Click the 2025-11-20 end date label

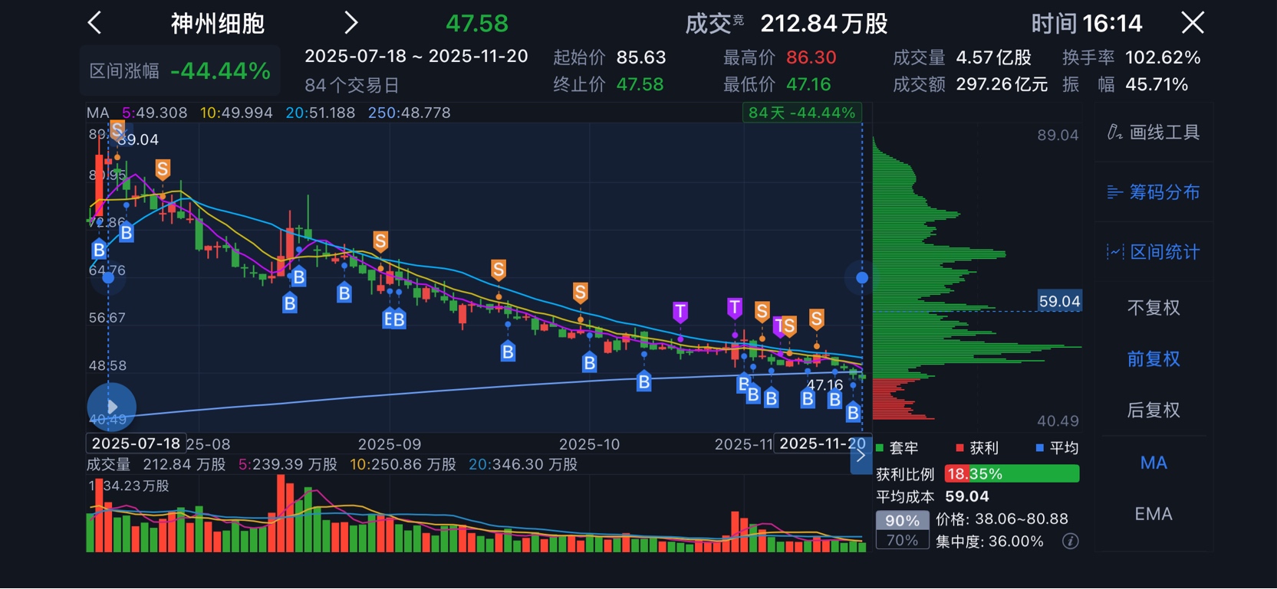[x=821, y=443]
